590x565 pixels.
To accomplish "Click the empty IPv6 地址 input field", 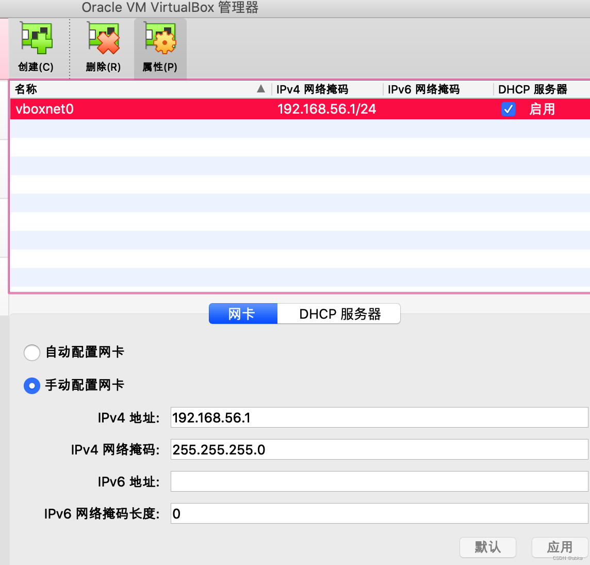I will 379,481.
